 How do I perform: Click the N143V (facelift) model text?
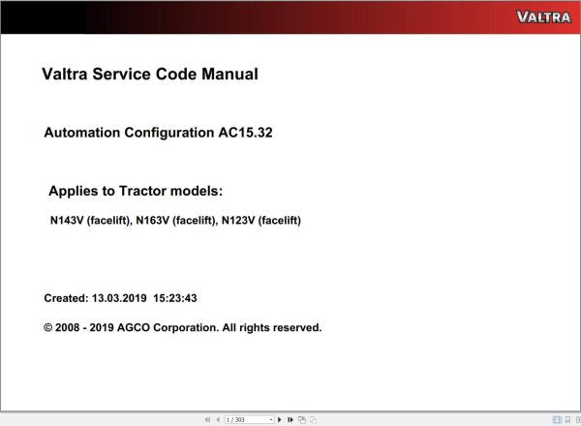point(89,221)
